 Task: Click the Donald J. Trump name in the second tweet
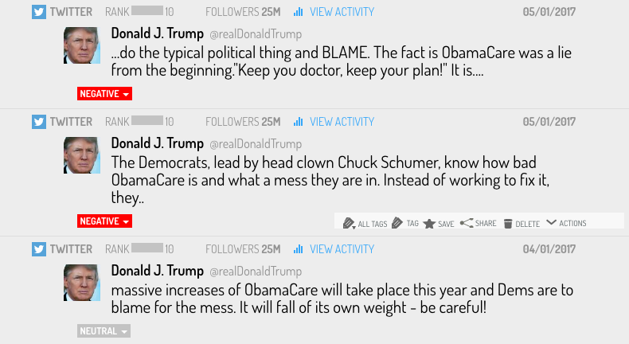[x=158, y=143]
